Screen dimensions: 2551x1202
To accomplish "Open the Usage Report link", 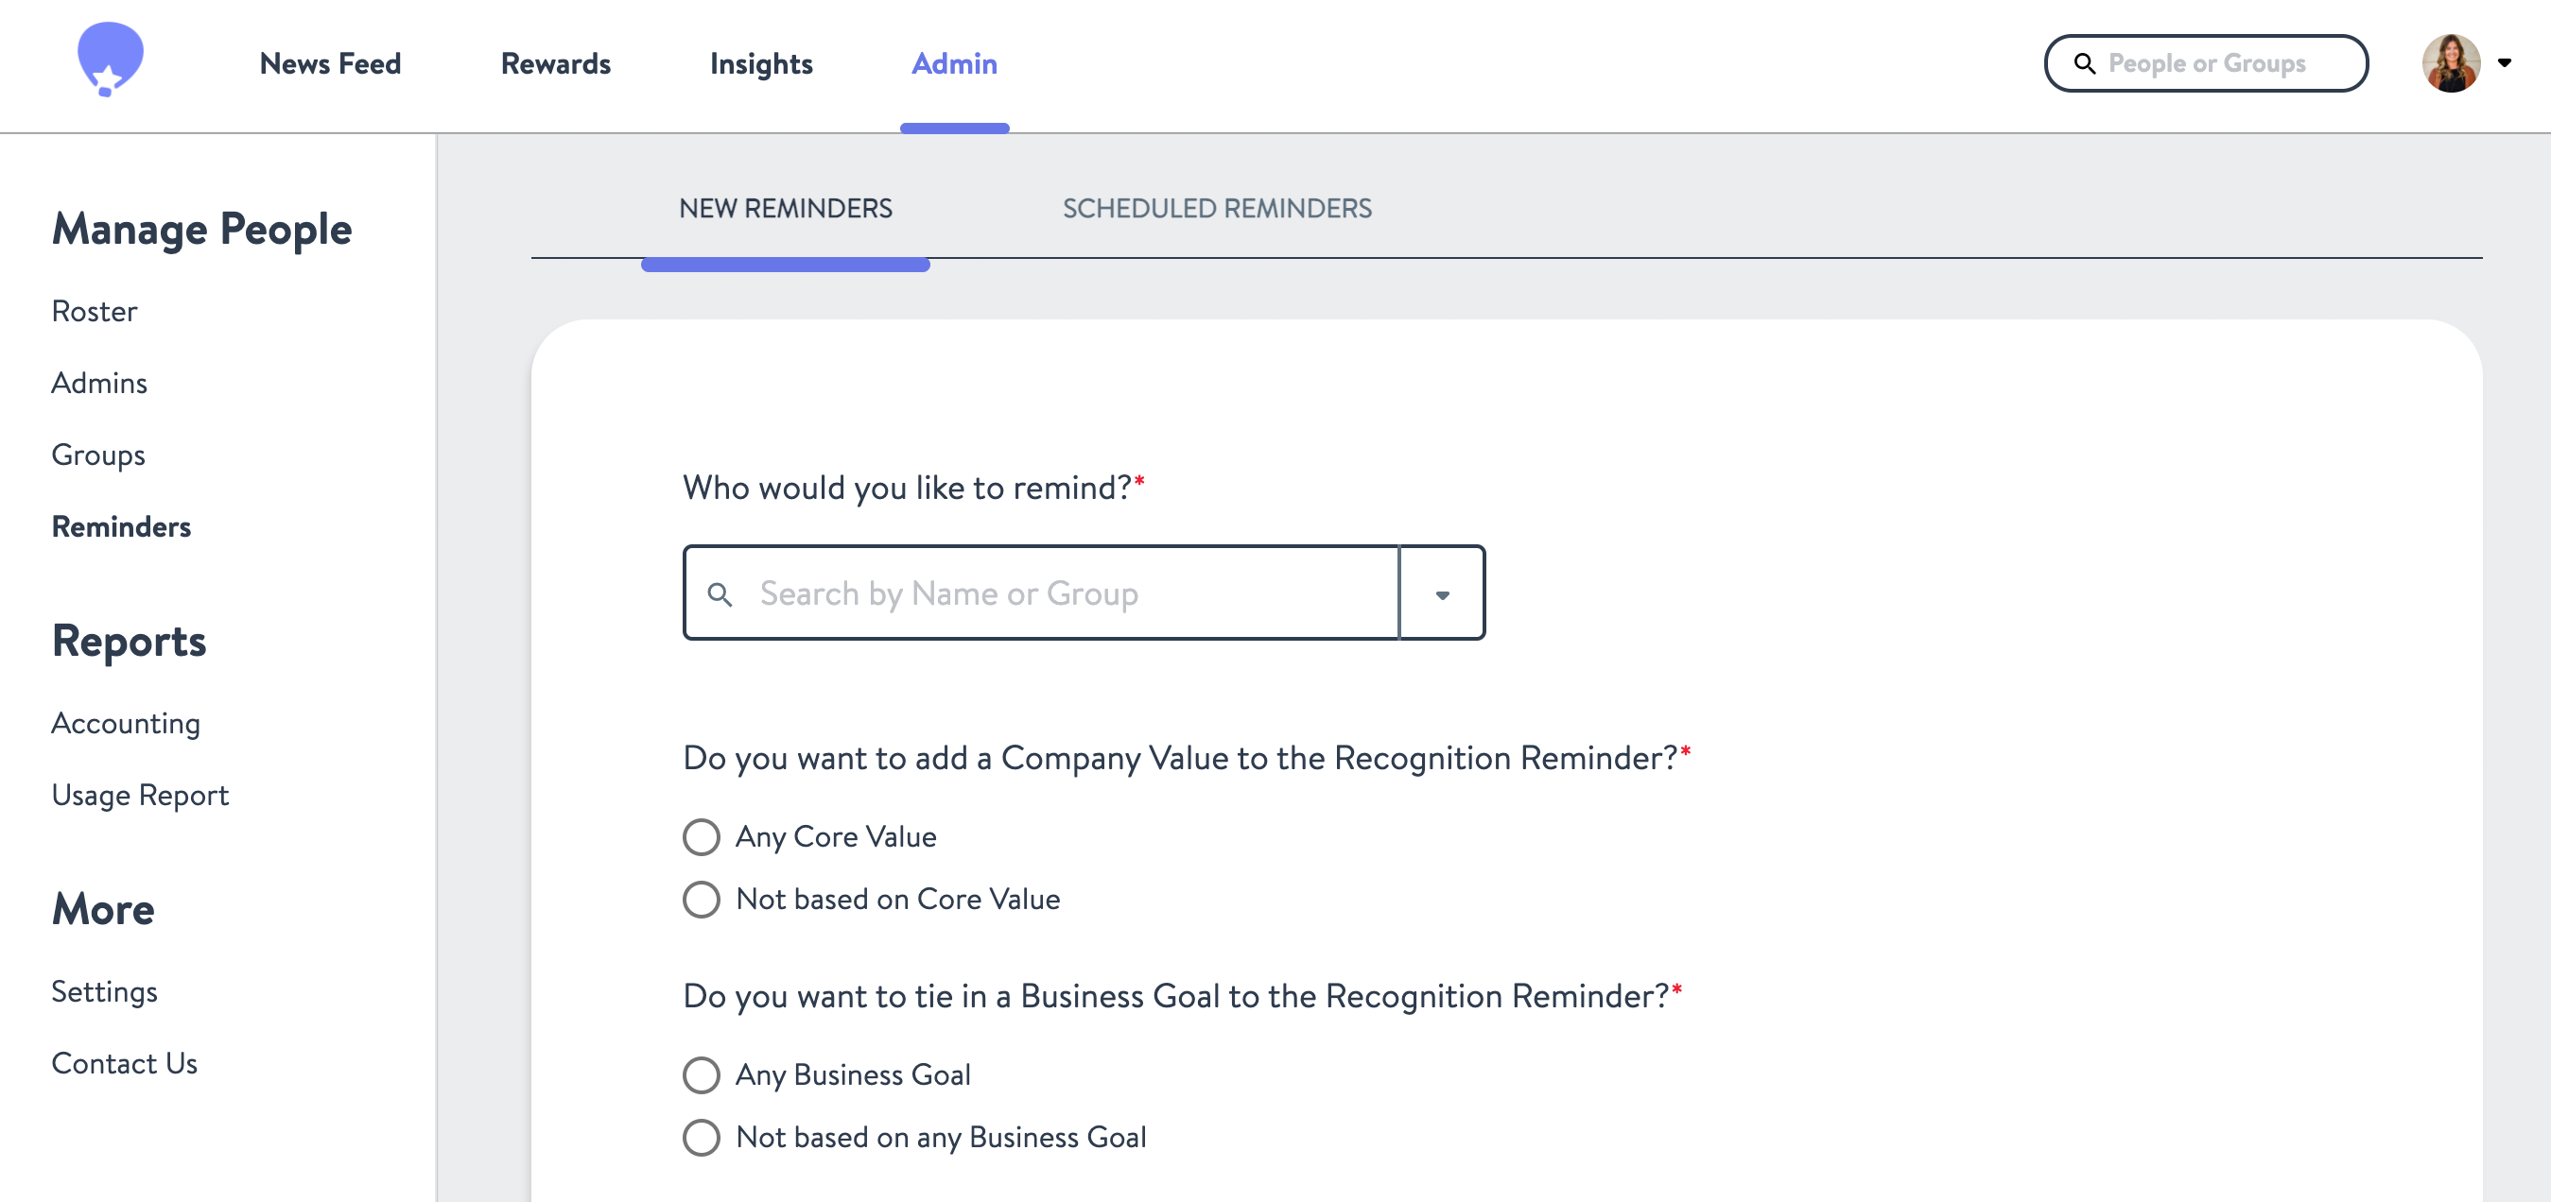I will click(140, 795).
